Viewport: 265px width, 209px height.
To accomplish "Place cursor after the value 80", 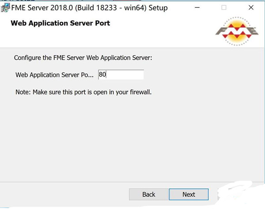I will tap(107, 75).
